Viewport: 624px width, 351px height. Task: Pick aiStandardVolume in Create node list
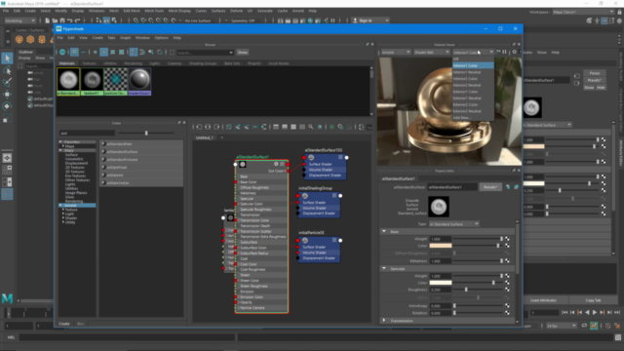[141, 160]
